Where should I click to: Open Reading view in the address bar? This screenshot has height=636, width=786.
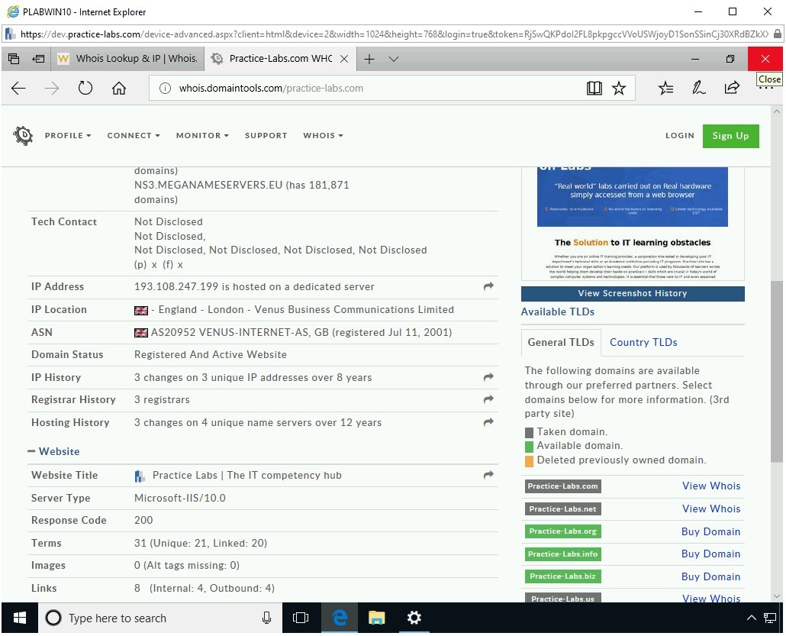click(594, 87)
